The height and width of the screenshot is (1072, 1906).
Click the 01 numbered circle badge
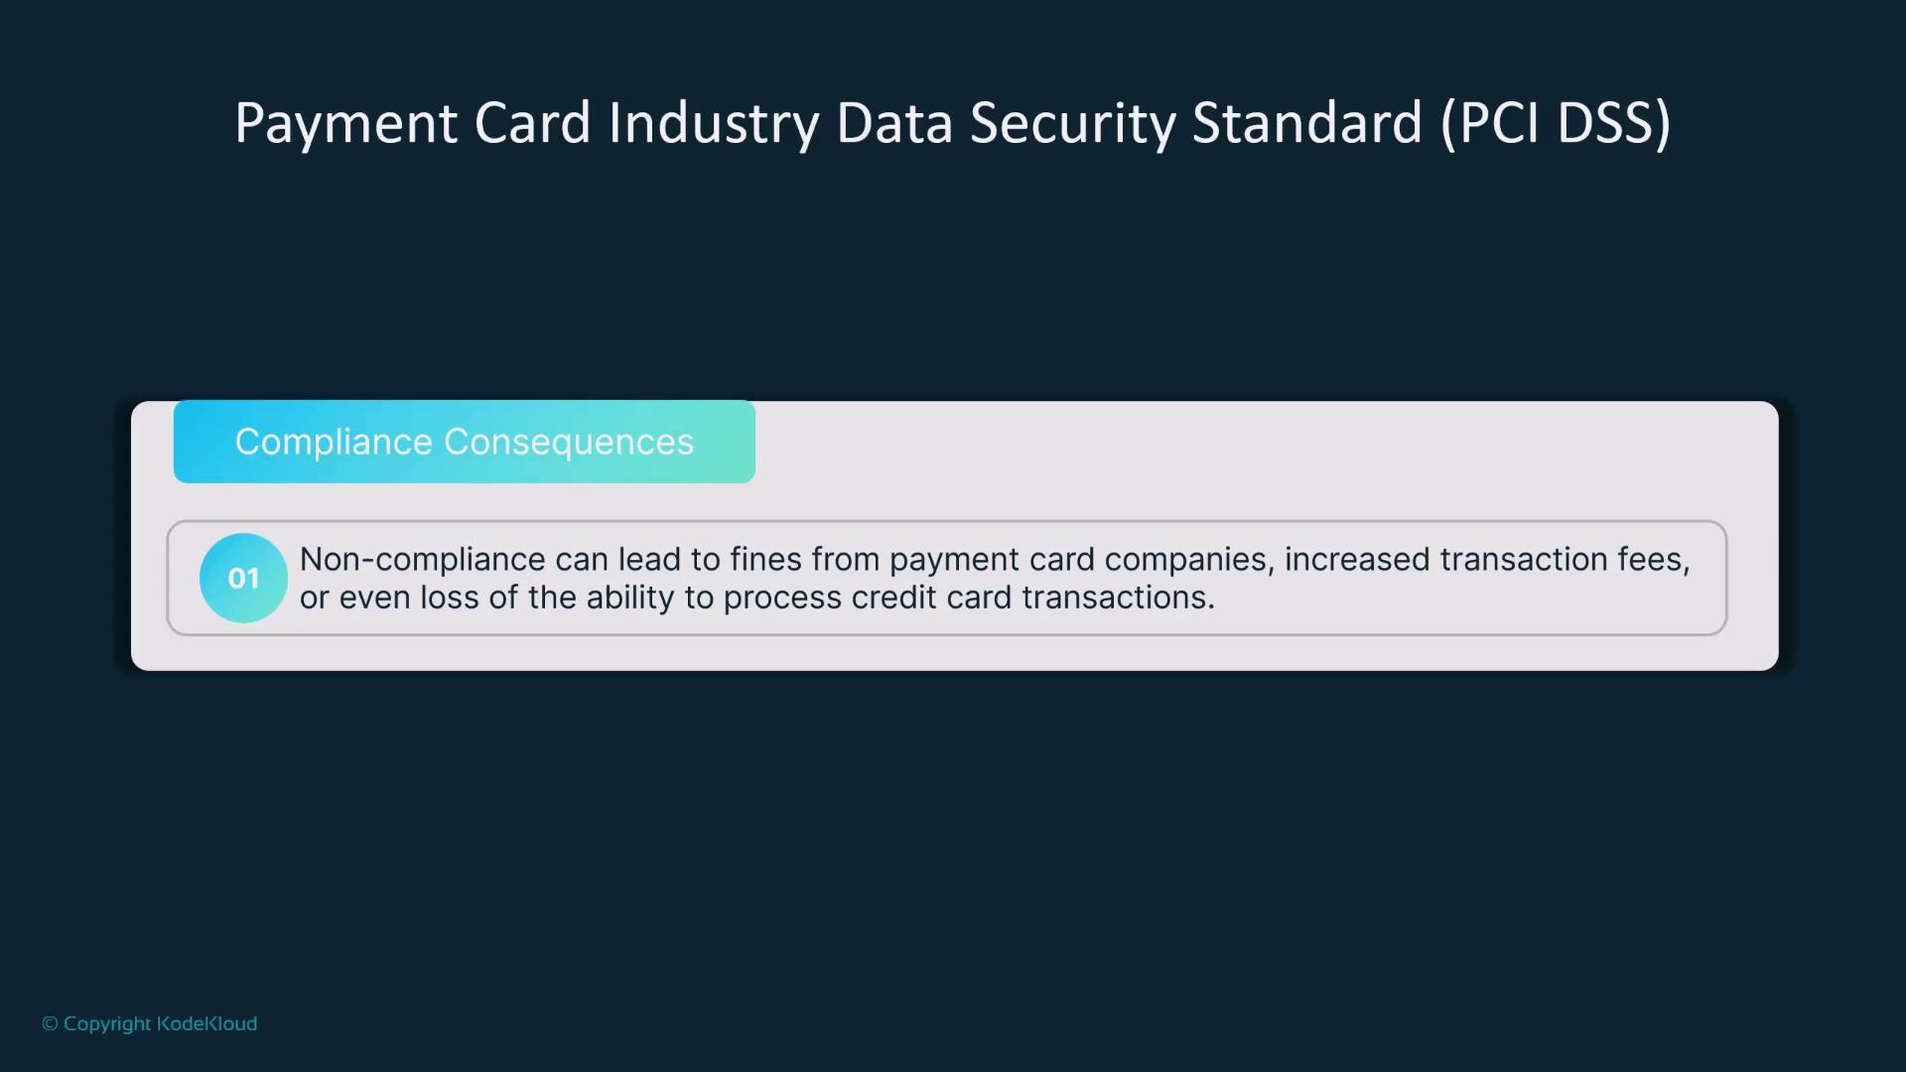pyautogui.click(x=243, y=578)
